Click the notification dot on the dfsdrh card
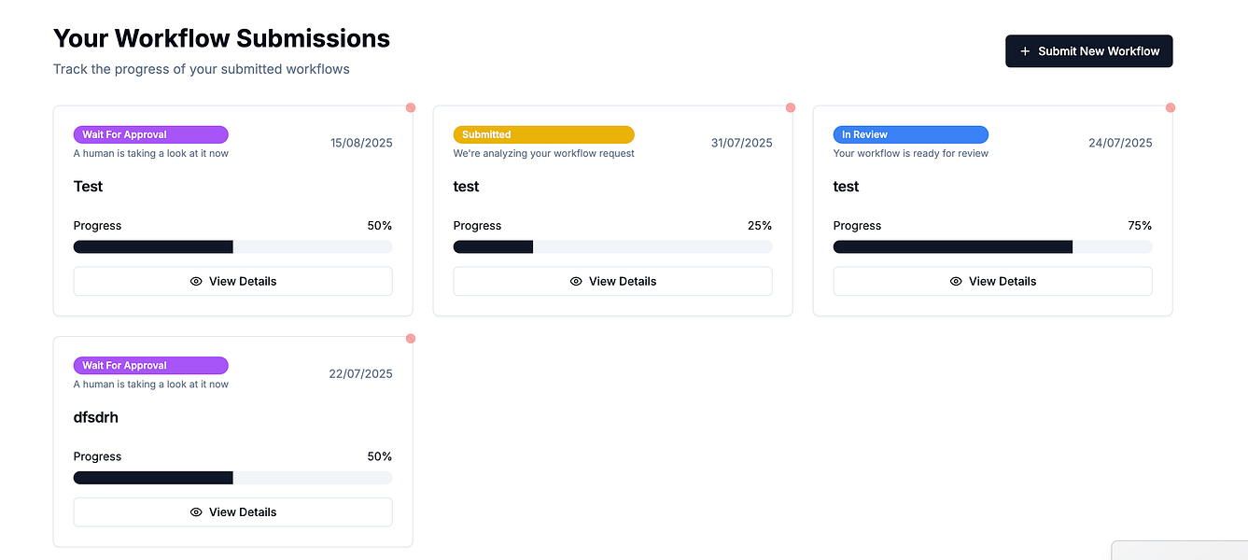 411,339
